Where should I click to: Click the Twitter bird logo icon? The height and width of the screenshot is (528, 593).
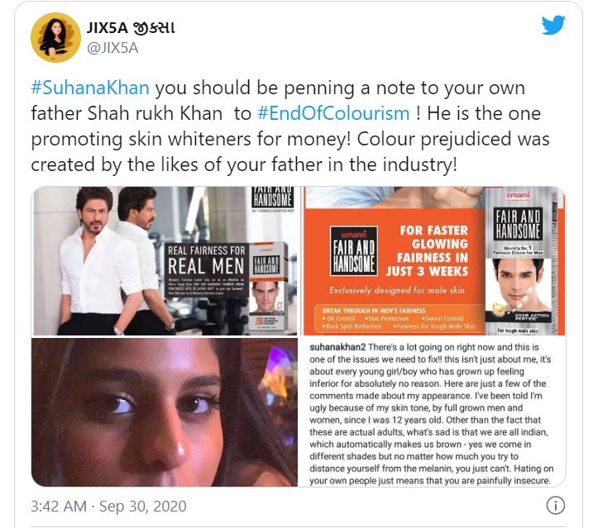(x=553, y=25)
